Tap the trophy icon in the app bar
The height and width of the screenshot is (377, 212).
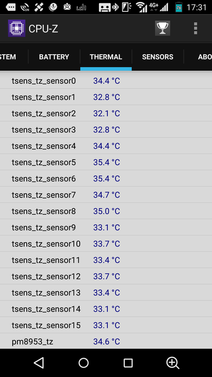163,28
